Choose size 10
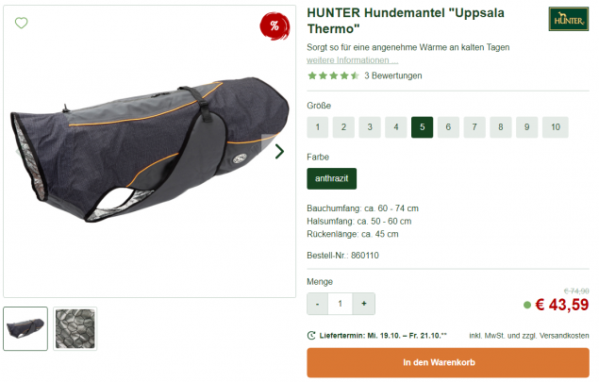Screen dimensions: 599x382 pyautogui.click(x=556, y=127)
